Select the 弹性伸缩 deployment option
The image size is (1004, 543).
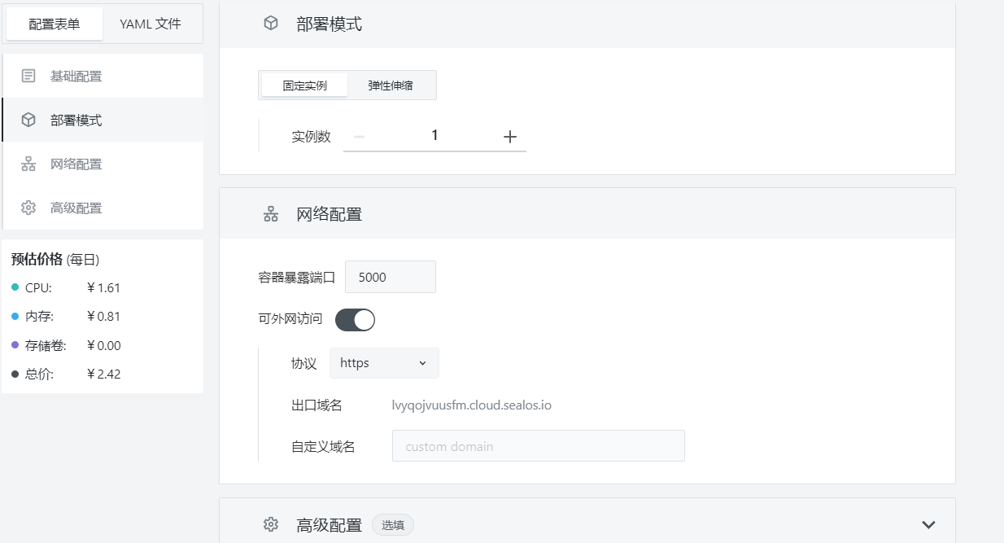[391, 85]
